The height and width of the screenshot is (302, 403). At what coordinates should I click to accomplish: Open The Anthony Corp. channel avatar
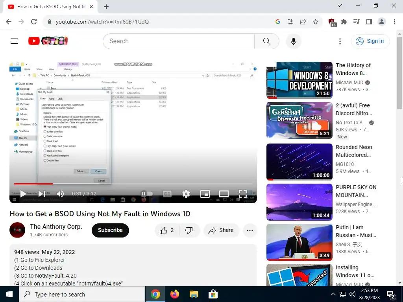(17, 230)
